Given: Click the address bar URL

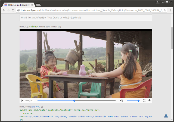Looking at the screenshot, I should tap(90, 10).
